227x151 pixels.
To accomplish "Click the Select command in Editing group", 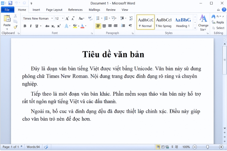I will click(x=218, y=28).
